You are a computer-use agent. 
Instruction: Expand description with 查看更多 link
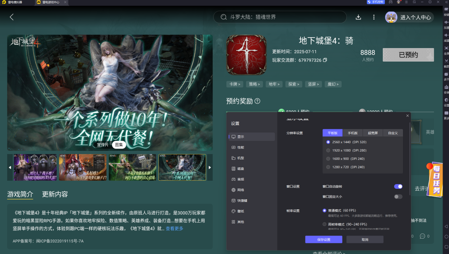point(174,229)
